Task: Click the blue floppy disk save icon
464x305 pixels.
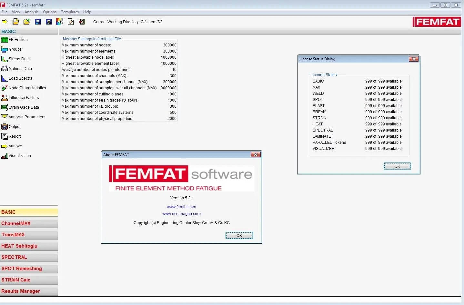Action: 38,22
